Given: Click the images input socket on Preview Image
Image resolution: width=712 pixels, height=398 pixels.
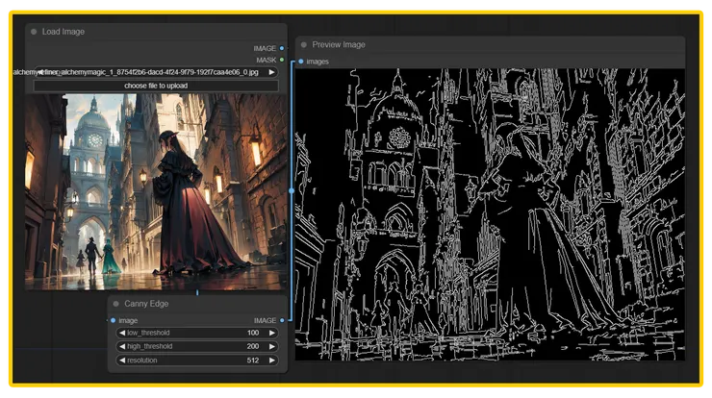Looking at the screenshot, I should (300, 62).
